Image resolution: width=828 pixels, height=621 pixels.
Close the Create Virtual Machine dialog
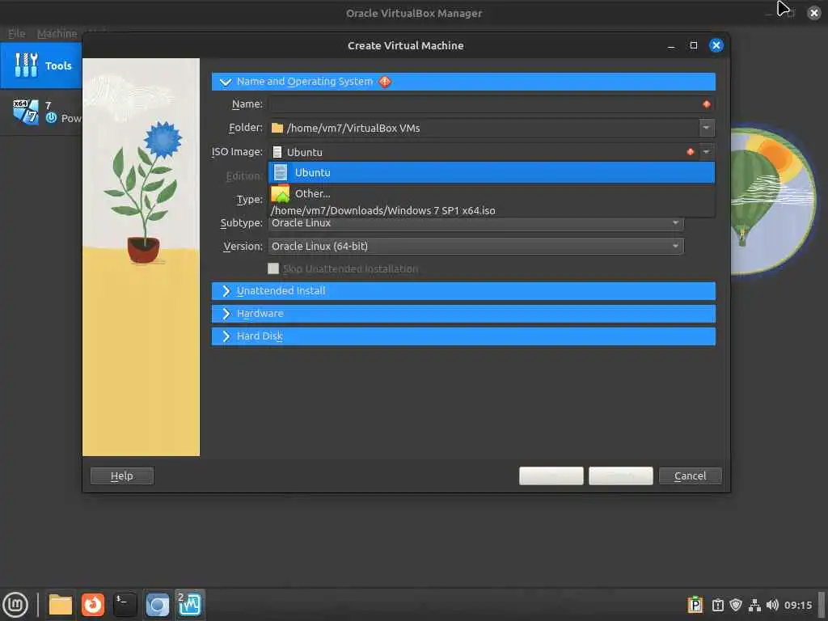716,45
